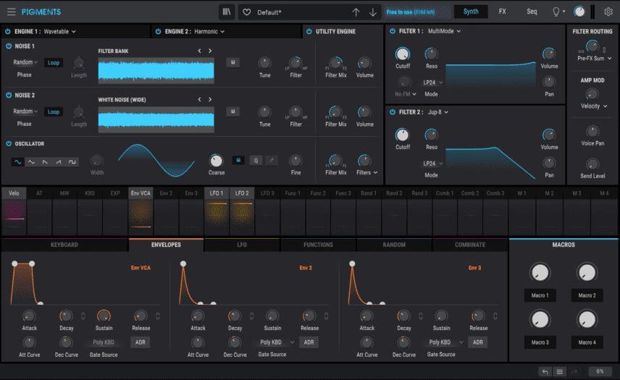Load next preset with down arrow
The width and height of the screenshot is (620, 380).
(x=373, y=12)
